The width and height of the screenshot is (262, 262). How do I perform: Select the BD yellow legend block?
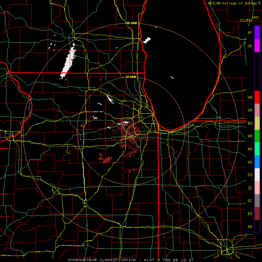coord(257,123)
